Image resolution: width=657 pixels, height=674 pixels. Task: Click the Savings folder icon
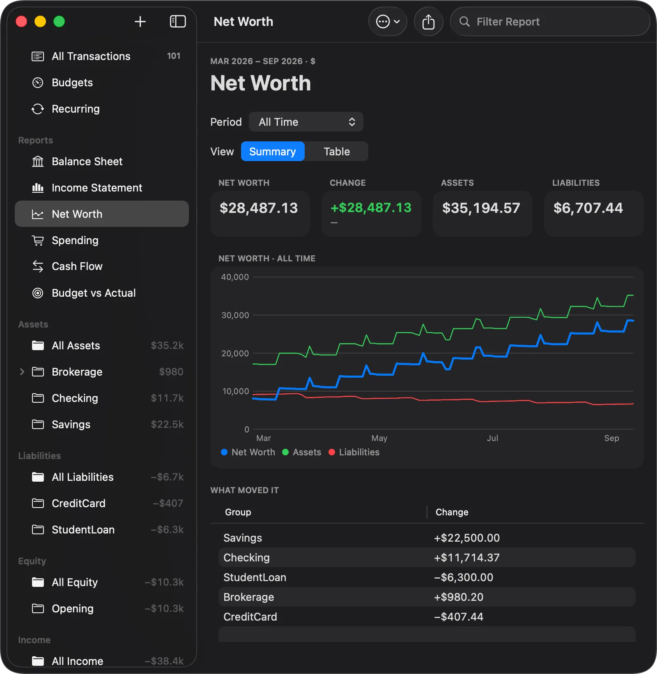(x=38, y=425)
